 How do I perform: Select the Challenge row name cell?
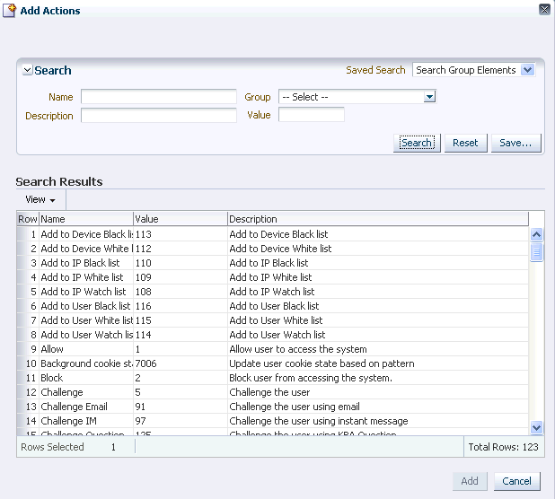pos(86,392)
